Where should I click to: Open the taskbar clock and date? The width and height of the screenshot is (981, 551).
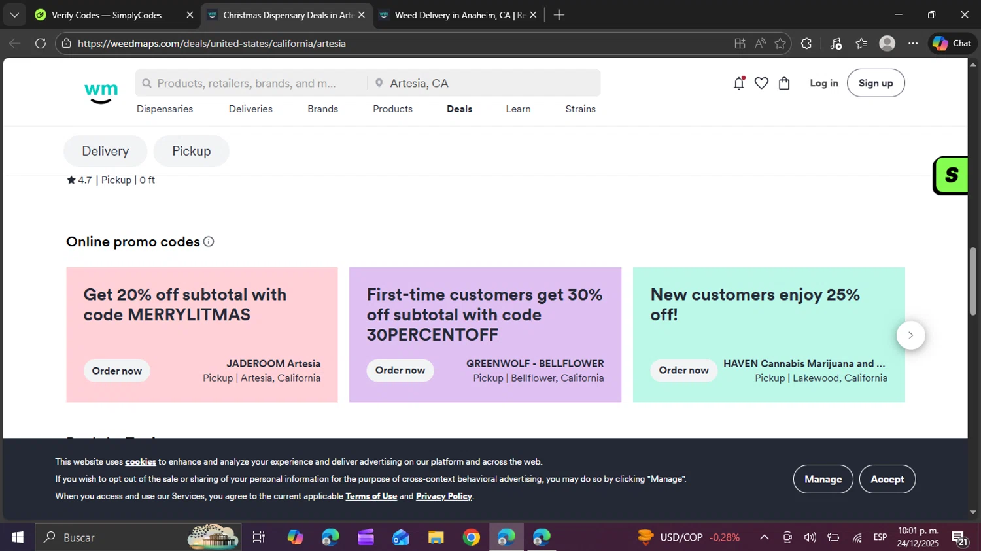click(918, 537)
